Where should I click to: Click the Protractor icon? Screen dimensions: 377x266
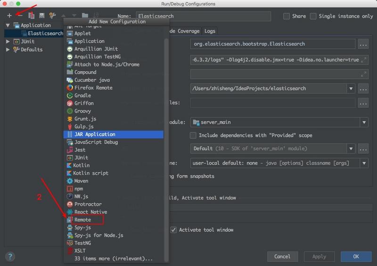click(70, 204)
